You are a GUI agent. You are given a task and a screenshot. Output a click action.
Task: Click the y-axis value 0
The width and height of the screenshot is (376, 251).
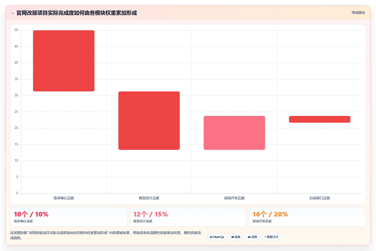tap(17, 193)
